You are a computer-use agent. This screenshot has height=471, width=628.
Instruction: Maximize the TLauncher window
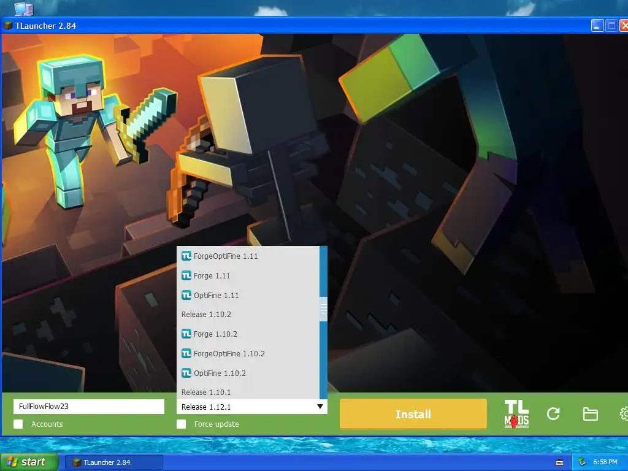click(x=611, y=26)
